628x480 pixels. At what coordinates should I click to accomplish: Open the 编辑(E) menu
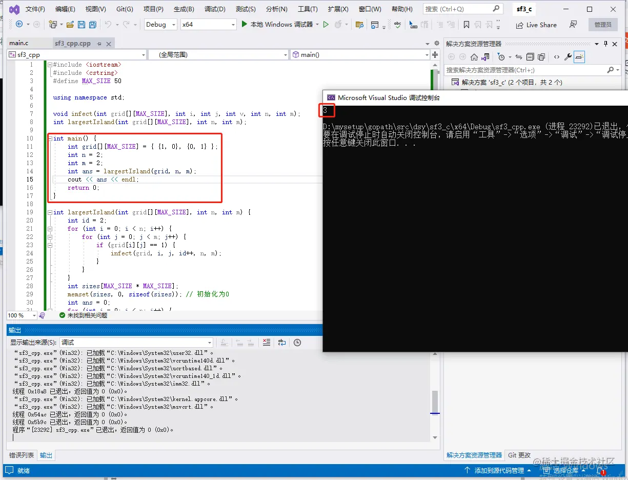[x=65, y=9]
